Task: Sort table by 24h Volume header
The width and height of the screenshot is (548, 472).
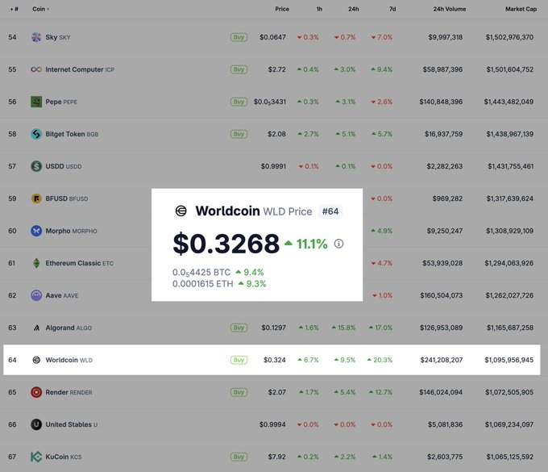Action: click(450, 9)
